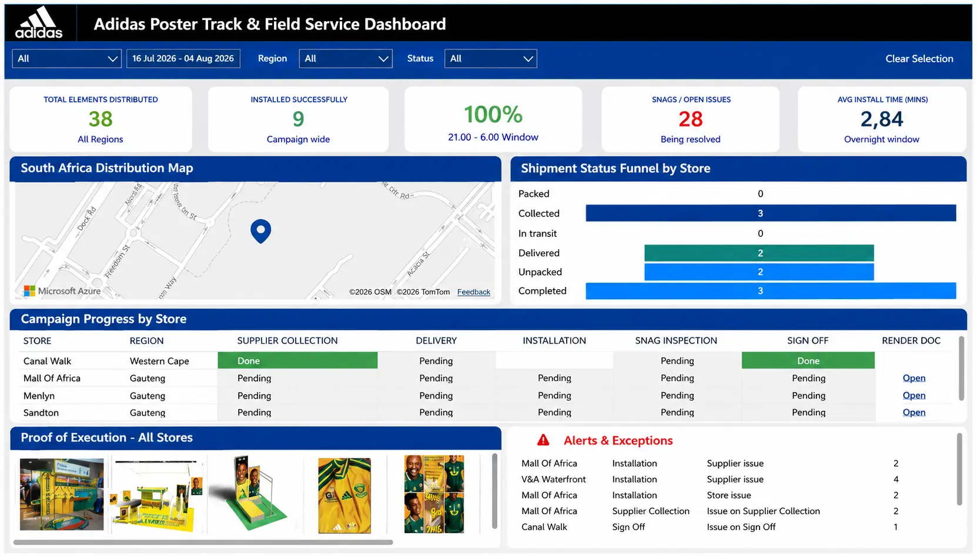
Task: Select the Sandton store name
Action: (41, 413)
